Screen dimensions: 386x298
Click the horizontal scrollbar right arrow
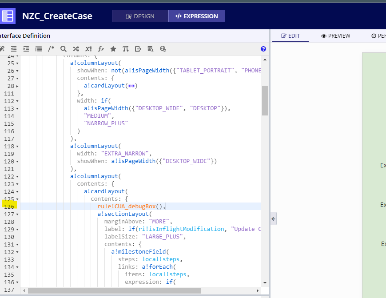(x=258, y=290)
